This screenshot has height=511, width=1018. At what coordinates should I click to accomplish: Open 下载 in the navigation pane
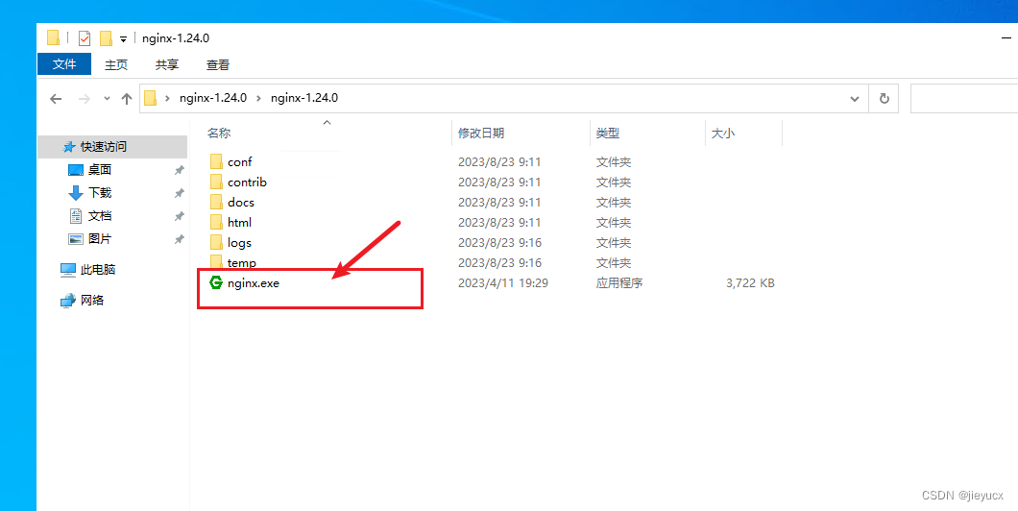pos(100,193)
